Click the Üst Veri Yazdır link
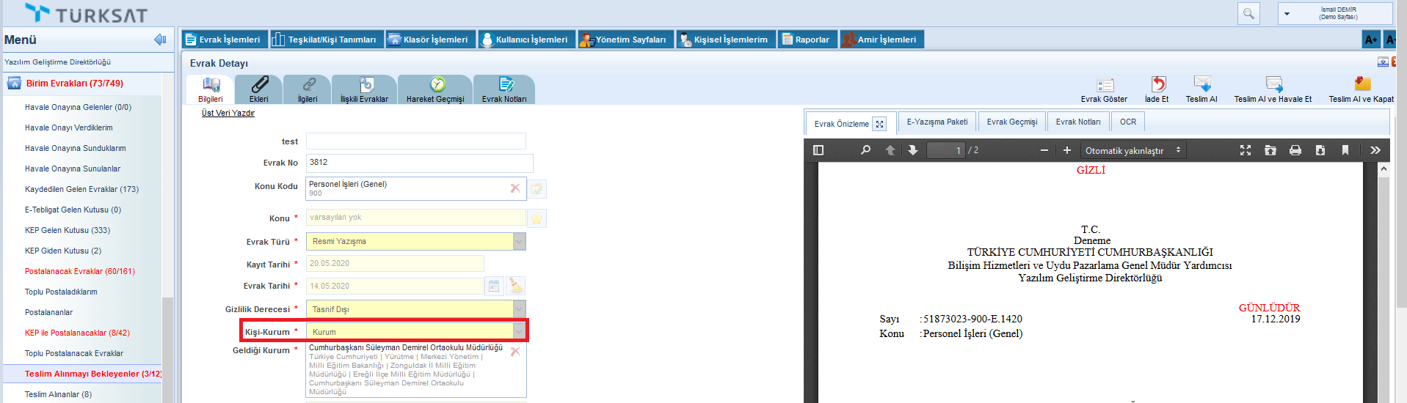 pyautogui.click(x=228, y=113)
